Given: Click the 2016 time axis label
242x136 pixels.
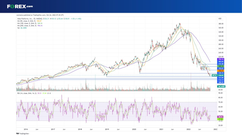Looking at the screenshot, I should (x=26, y=129).
